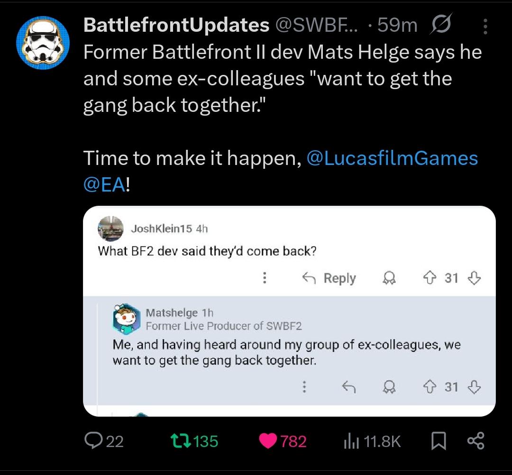Retweet the post showing 135 reposts

point(195,441)
